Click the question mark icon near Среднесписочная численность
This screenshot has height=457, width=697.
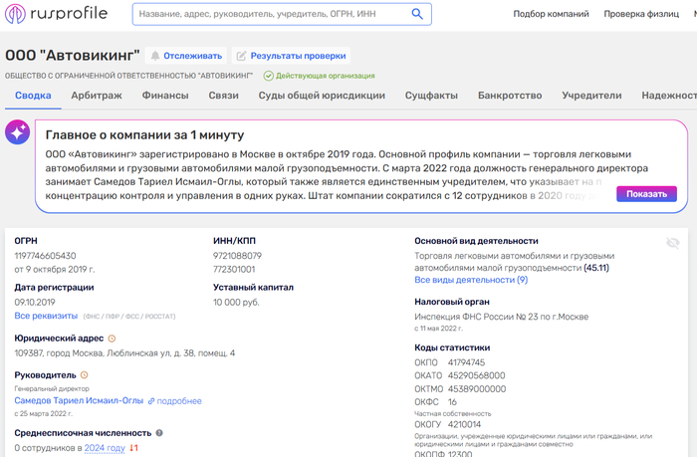click(x=159, y=432)
